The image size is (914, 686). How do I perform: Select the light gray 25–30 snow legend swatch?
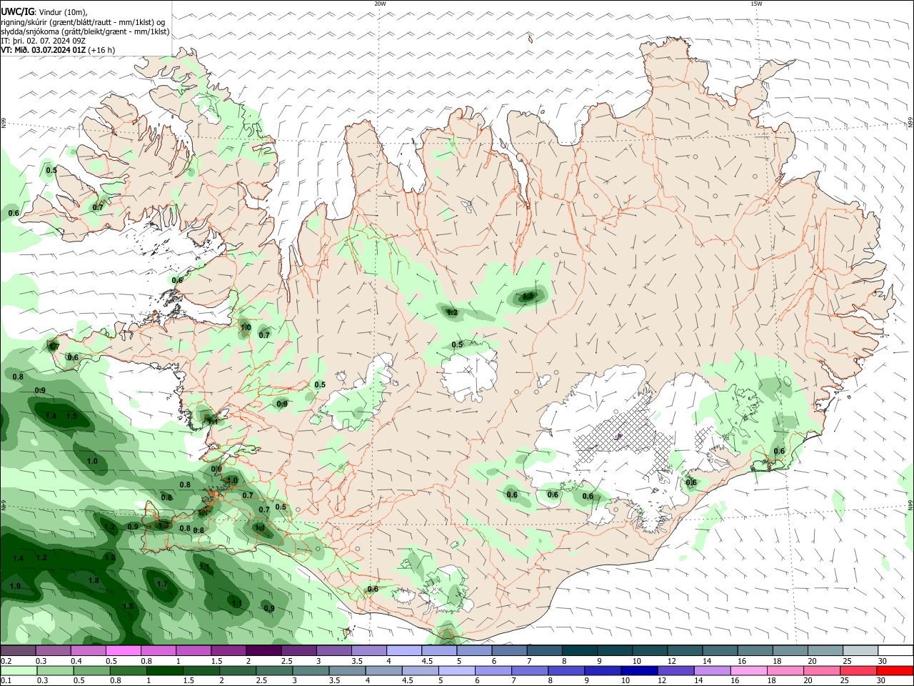tap(860, 651)
